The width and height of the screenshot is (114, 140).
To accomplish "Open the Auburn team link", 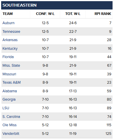I will [8, 23].
